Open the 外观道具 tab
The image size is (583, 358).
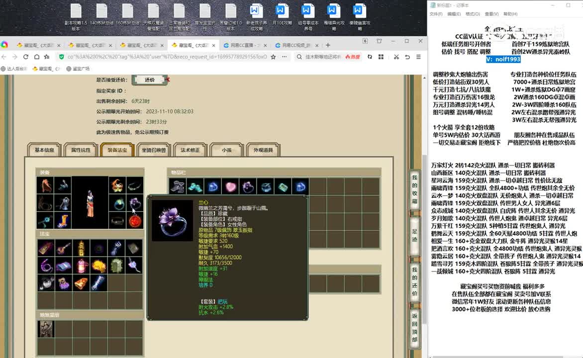click(x=263, y=150)
